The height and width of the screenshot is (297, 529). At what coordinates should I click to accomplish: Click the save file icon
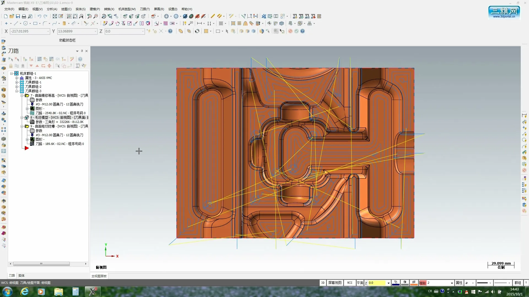coord(18,16)
